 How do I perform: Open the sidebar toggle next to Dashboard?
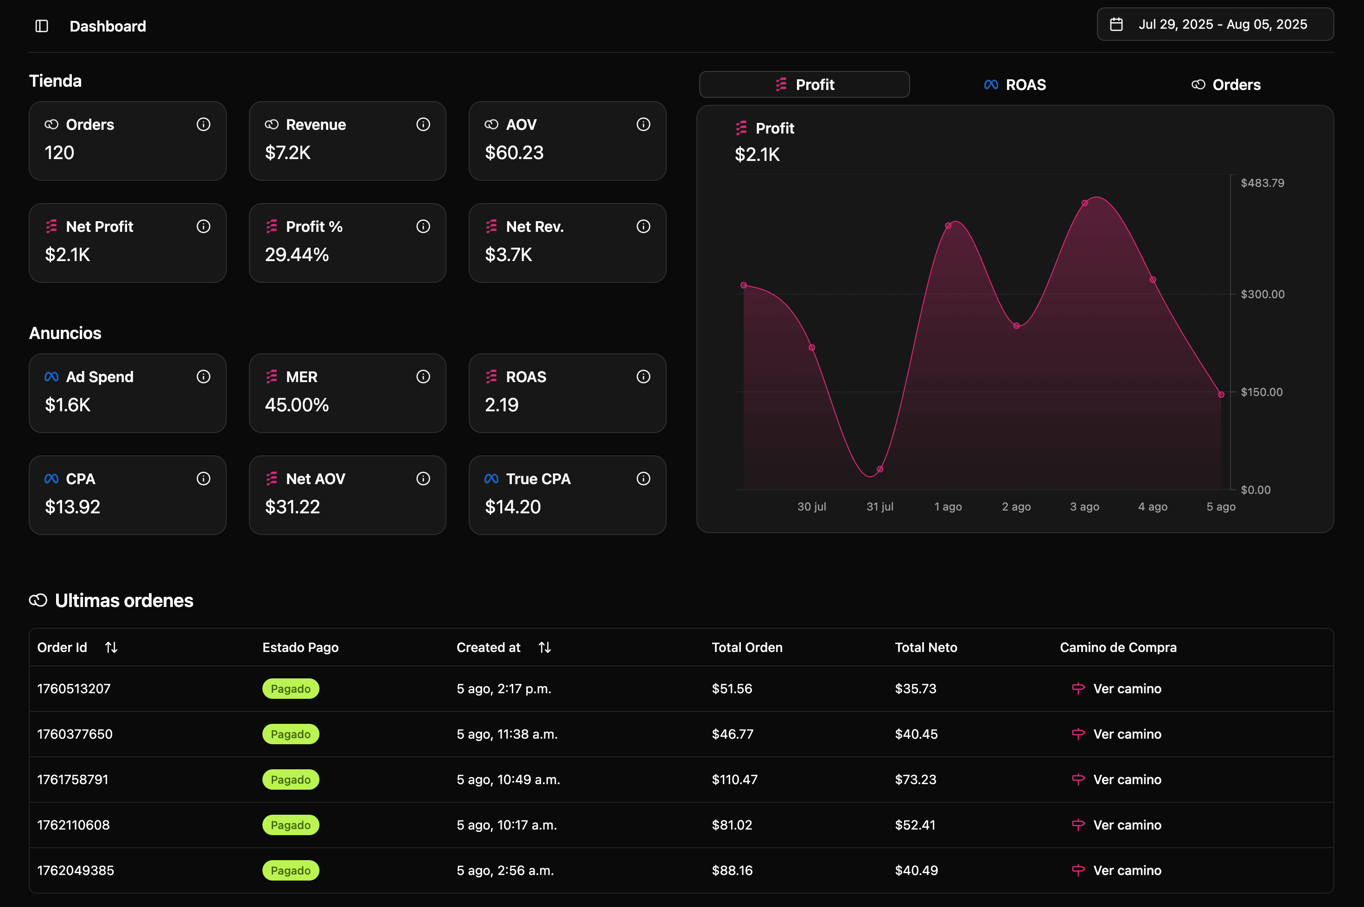(42, 26)
